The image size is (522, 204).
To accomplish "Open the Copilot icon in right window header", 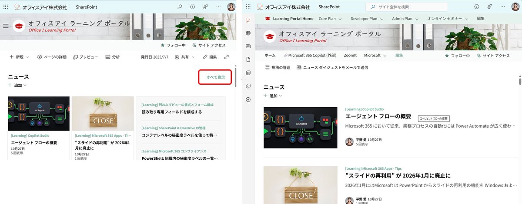I will point(476,7).
